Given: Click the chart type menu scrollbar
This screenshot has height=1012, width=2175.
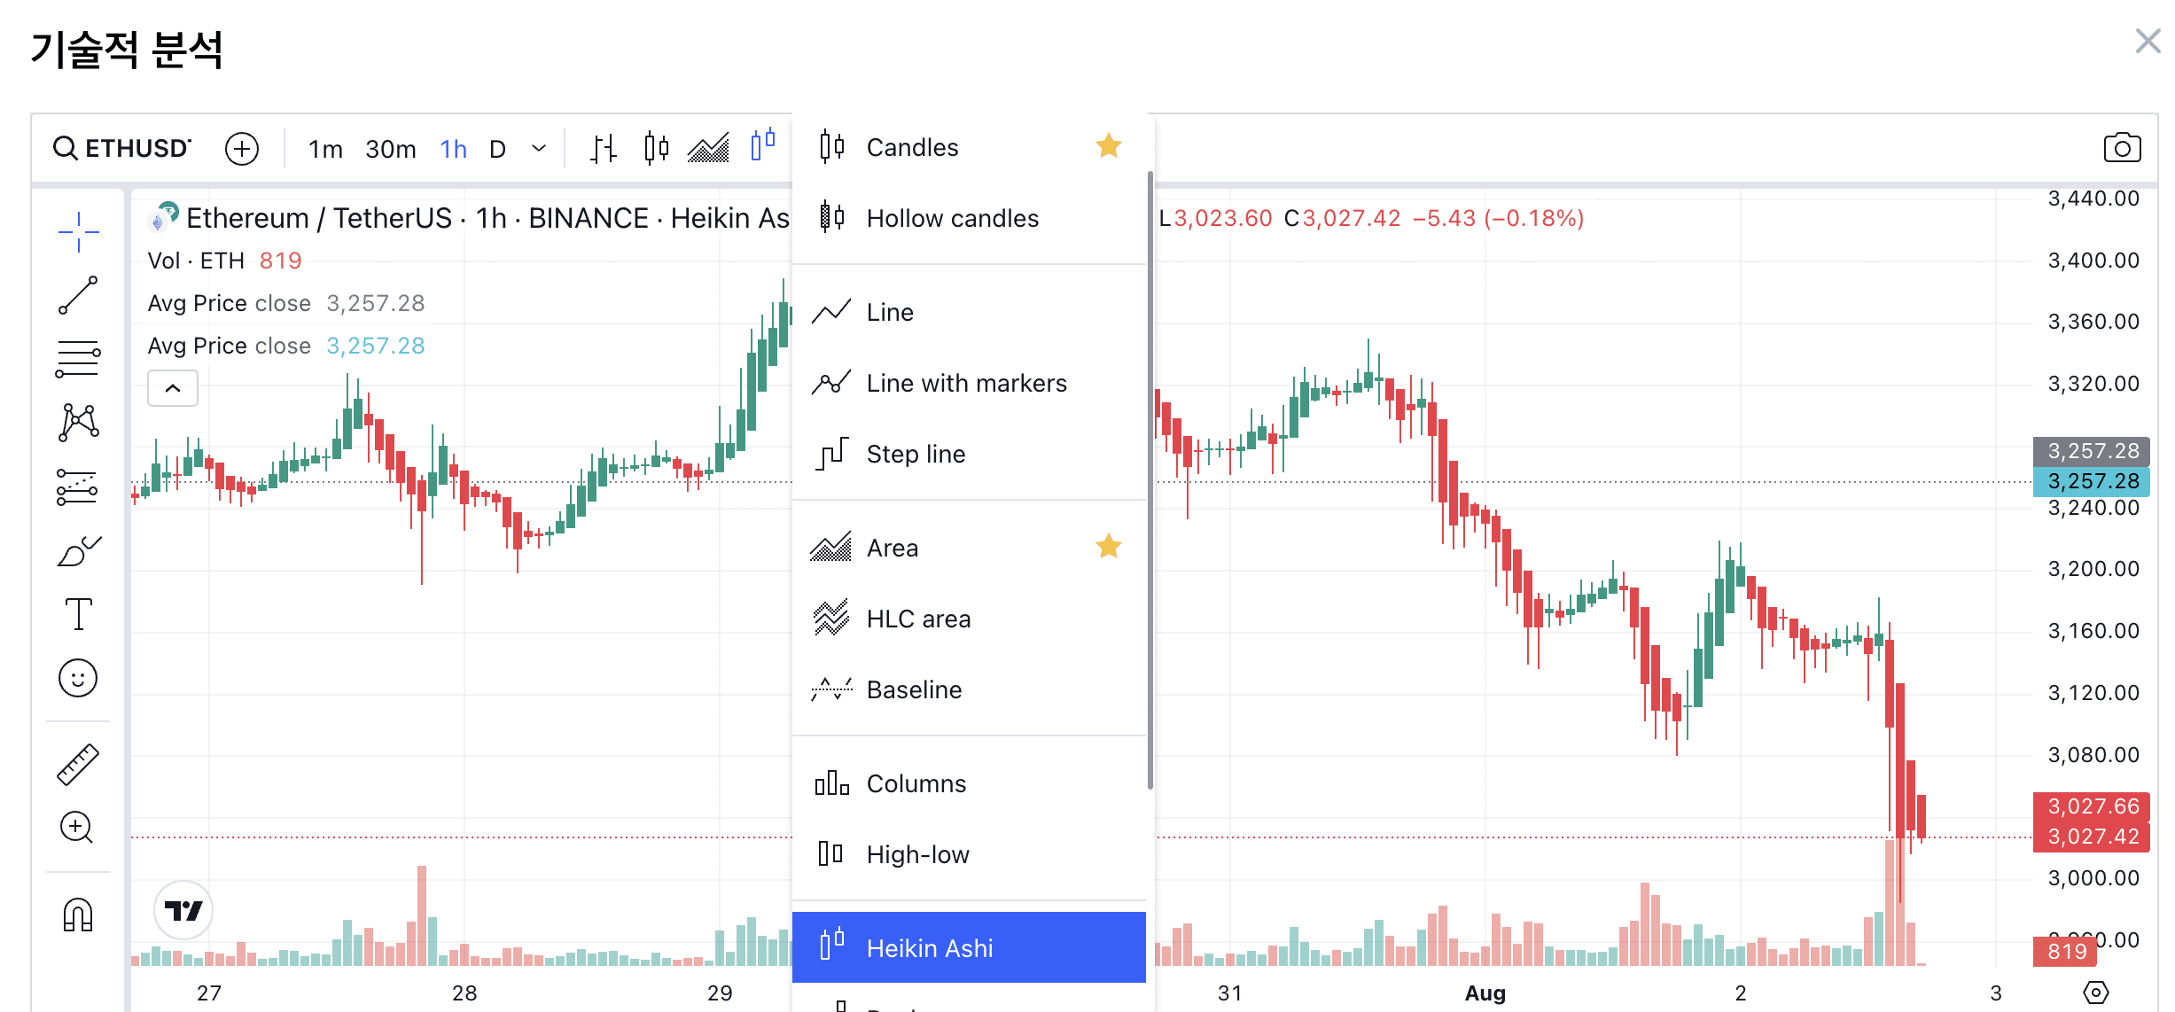Looking at the screenshot, I should (1150, 479).
